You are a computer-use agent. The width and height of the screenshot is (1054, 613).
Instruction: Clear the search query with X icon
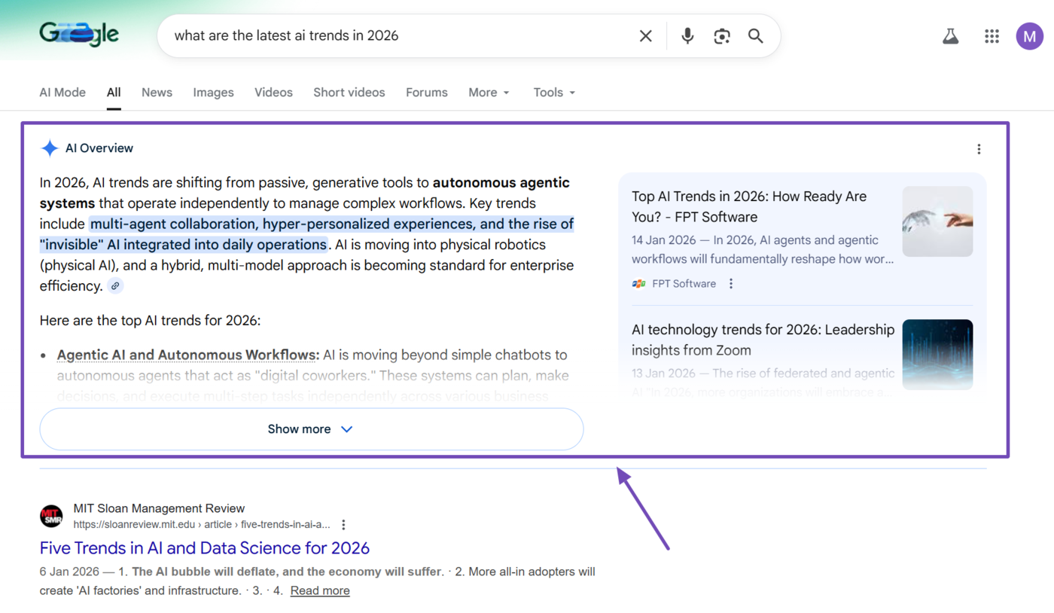click(x=645, y=36)
